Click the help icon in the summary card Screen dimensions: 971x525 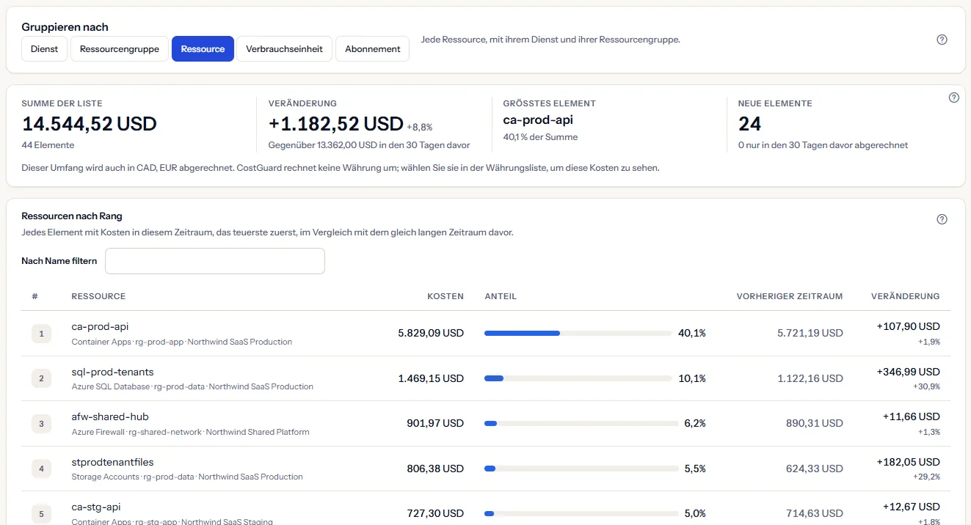[954, 98]
